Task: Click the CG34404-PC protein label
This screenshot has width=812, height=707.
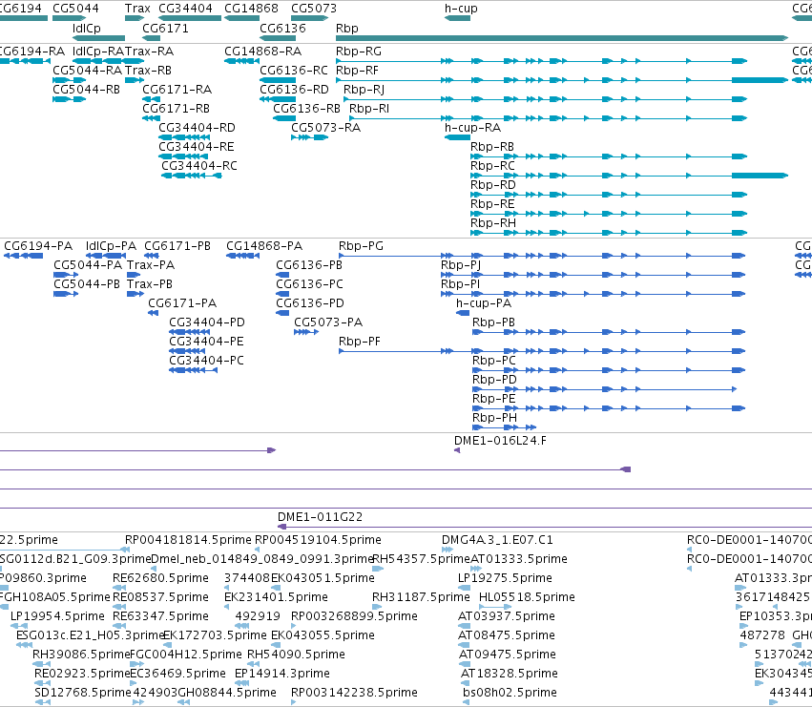Action: coord(207,361)
